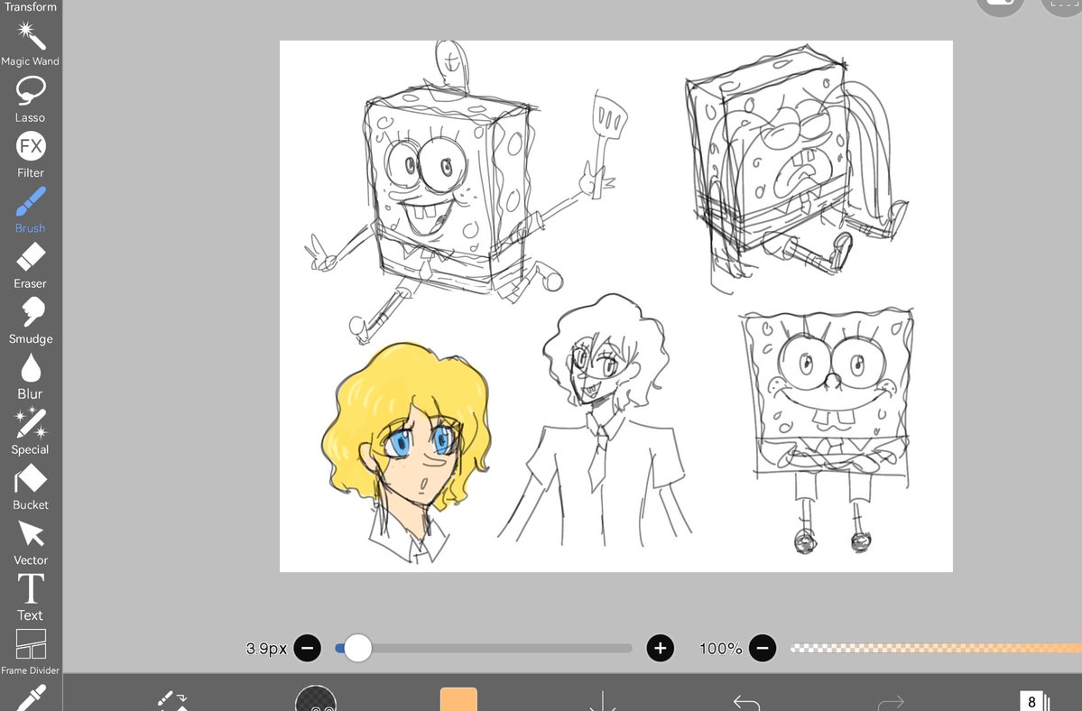Decrease opacity with minus button next to 100%
Viewport: 1082px width, 711px height.
tap(763, 648)
